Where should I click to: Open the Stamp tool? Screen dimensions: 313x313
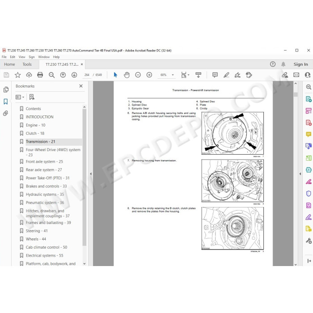click(x=249, y=75)
